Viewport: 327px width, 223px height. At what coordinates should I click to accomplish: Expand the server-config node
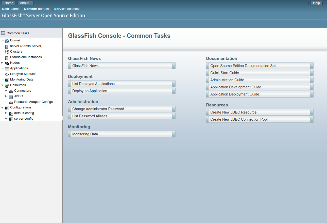click(x=6, y=118)
